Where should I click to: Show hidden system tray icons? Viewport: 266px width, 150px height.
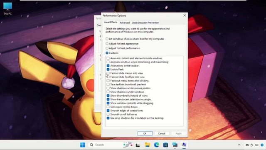(x=239, y=145)
